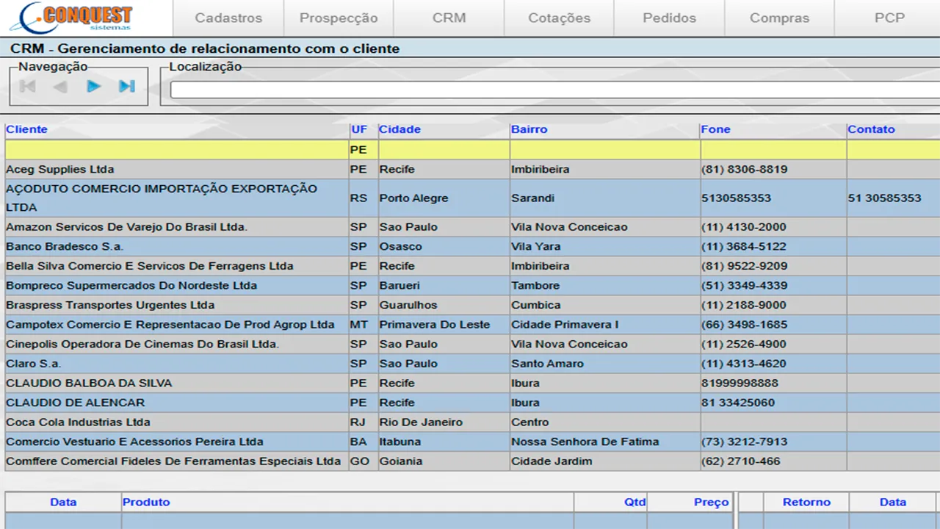Screen dimensions: 940x529
Task: Click Data header beside Produto
Action: click(x=63, y=503)
